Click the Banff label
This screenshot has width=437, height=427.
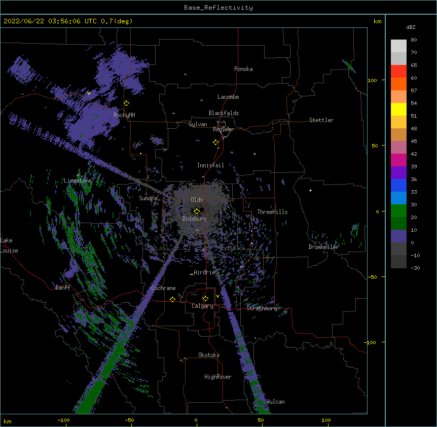63,288
